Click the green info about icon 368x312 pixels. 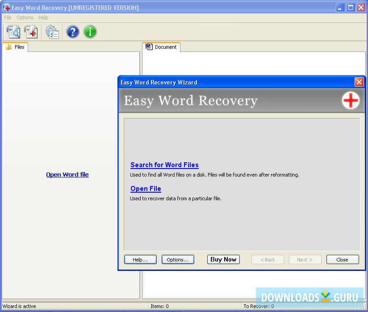click(x=90, y=32)
